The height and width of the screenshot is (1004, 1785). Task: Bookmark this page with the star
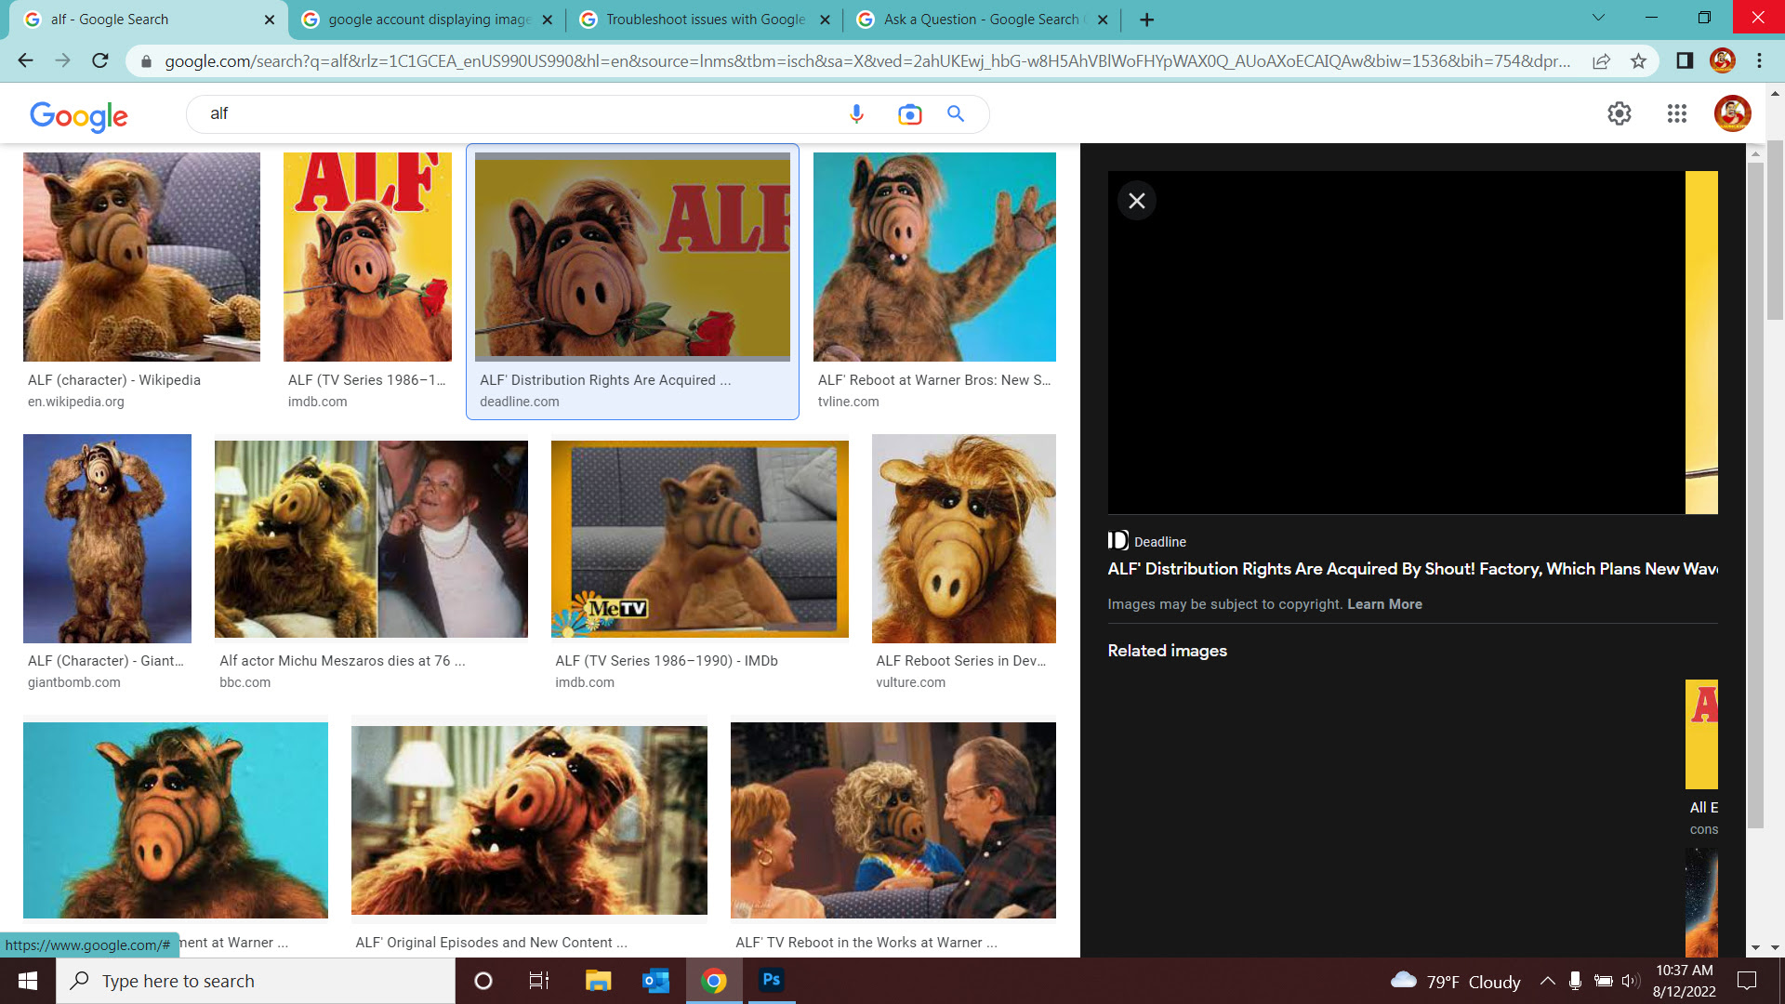(1638, 60)
